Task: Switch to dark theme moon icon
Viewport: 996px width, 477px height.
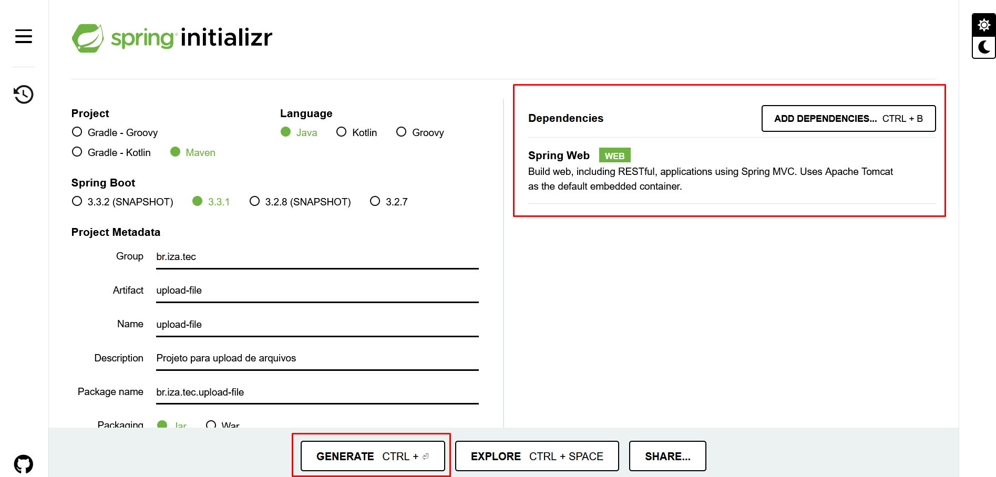Action: tap(984, 47)
